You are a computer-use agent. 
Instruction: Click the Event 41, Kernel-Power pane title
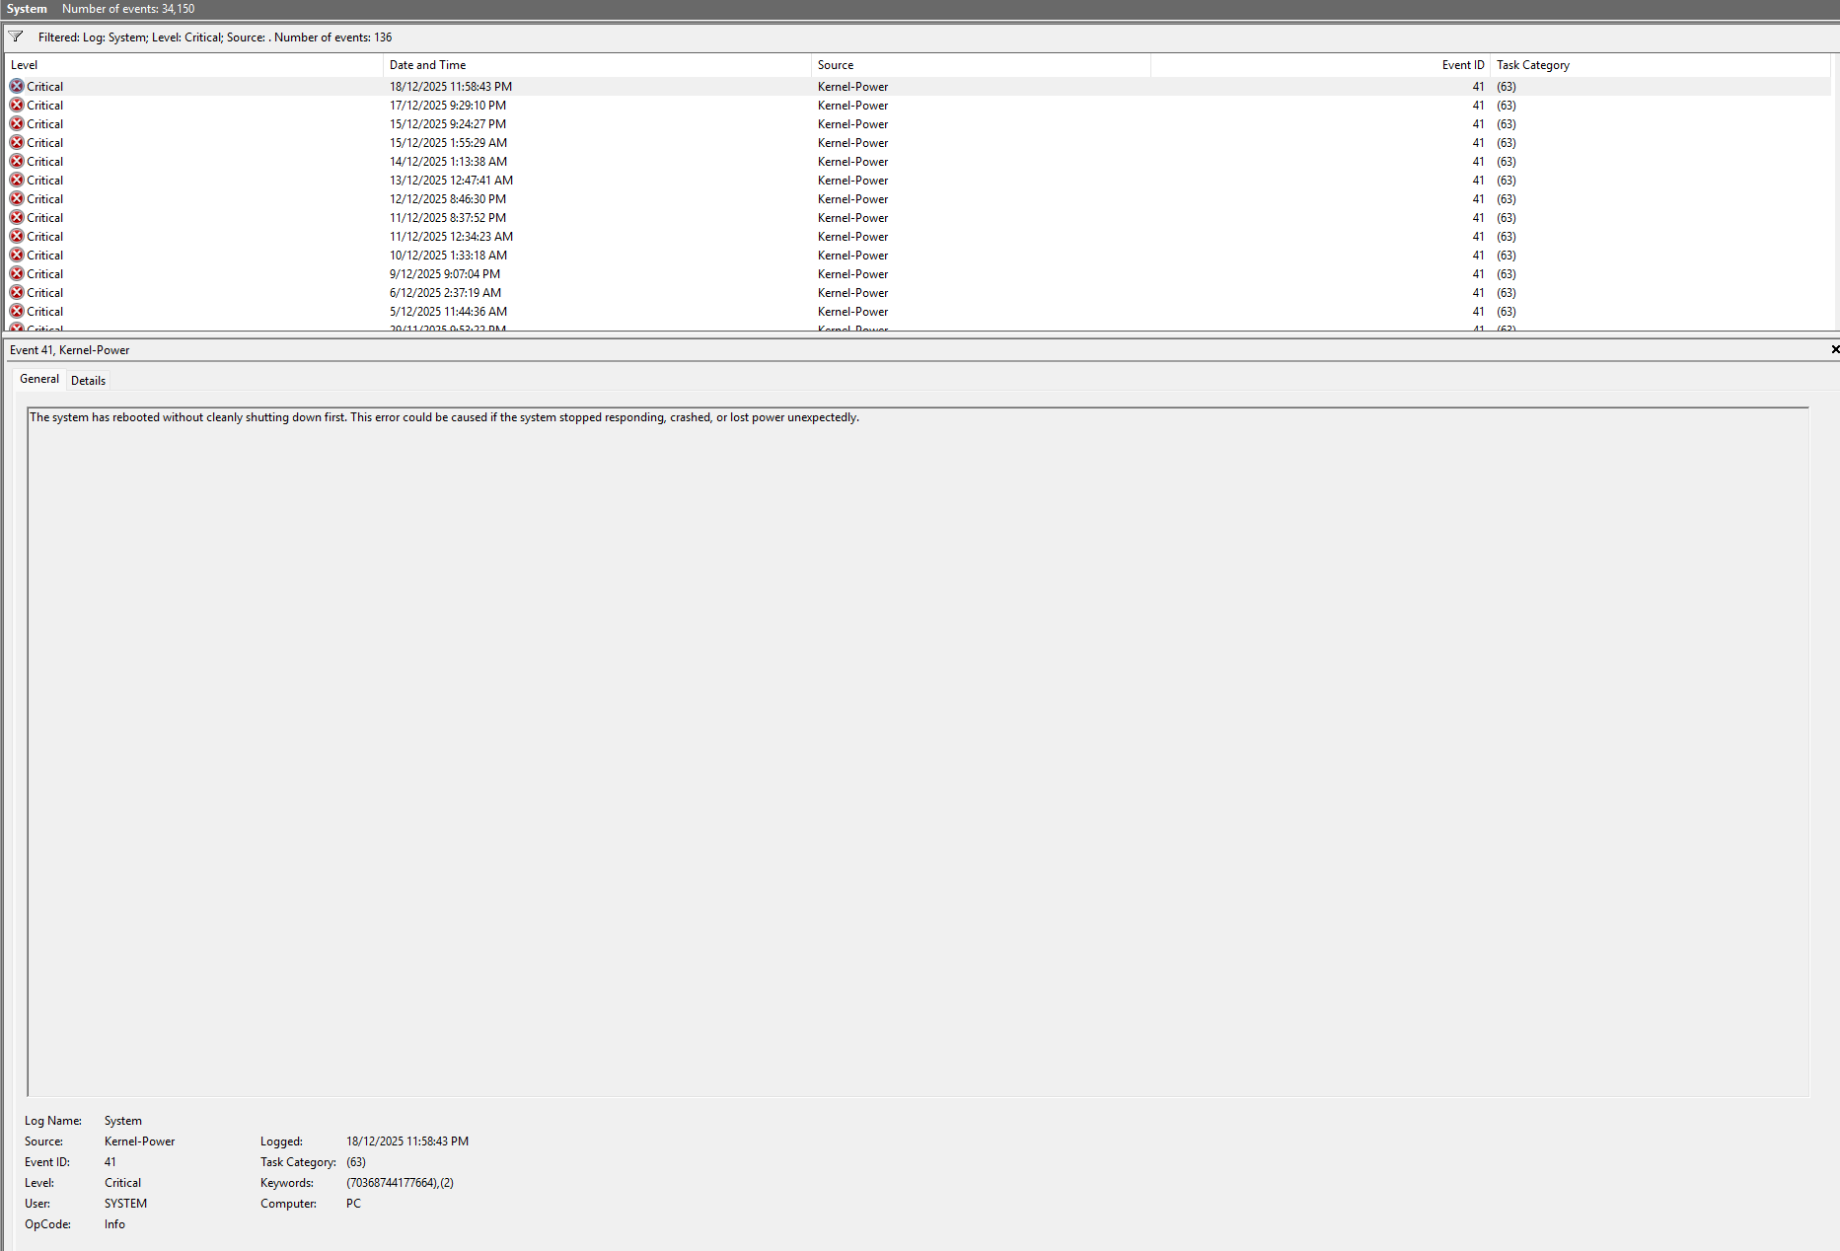69,350
